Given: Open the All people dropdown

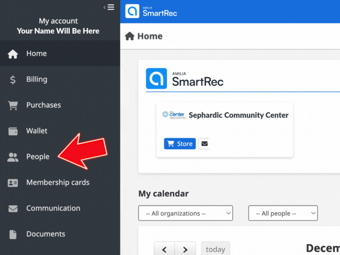Looking at the screenshot, I should (283, 213).
